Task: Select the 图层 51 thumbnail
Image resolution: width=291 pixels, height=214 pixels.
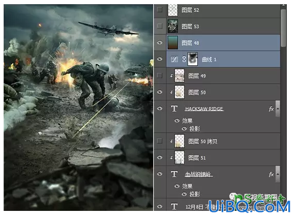Action: coord(180,158)
